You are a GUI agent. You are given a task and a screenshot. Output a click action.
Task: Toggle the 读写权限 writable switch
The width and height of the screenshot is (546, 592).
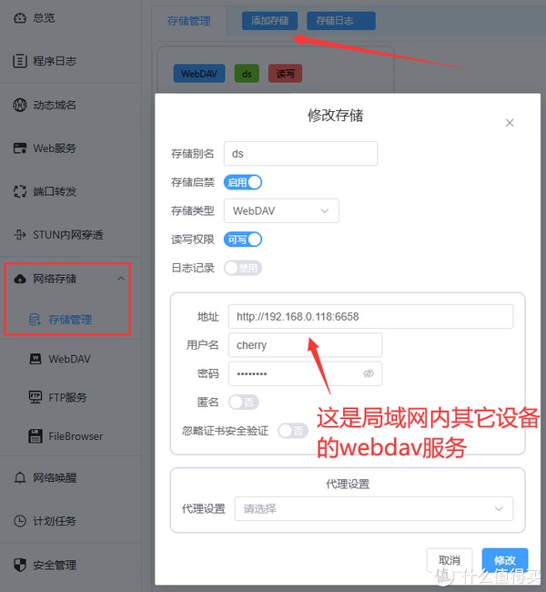243,240
